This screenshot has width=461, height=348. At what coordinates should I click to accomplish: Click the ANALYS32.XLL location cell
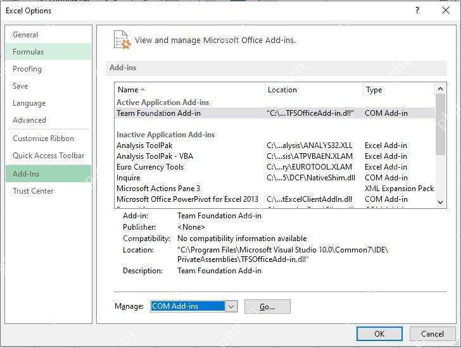point(309,146)
